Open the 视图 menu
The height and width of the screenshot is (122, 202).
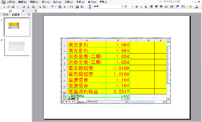pos(34,2)
